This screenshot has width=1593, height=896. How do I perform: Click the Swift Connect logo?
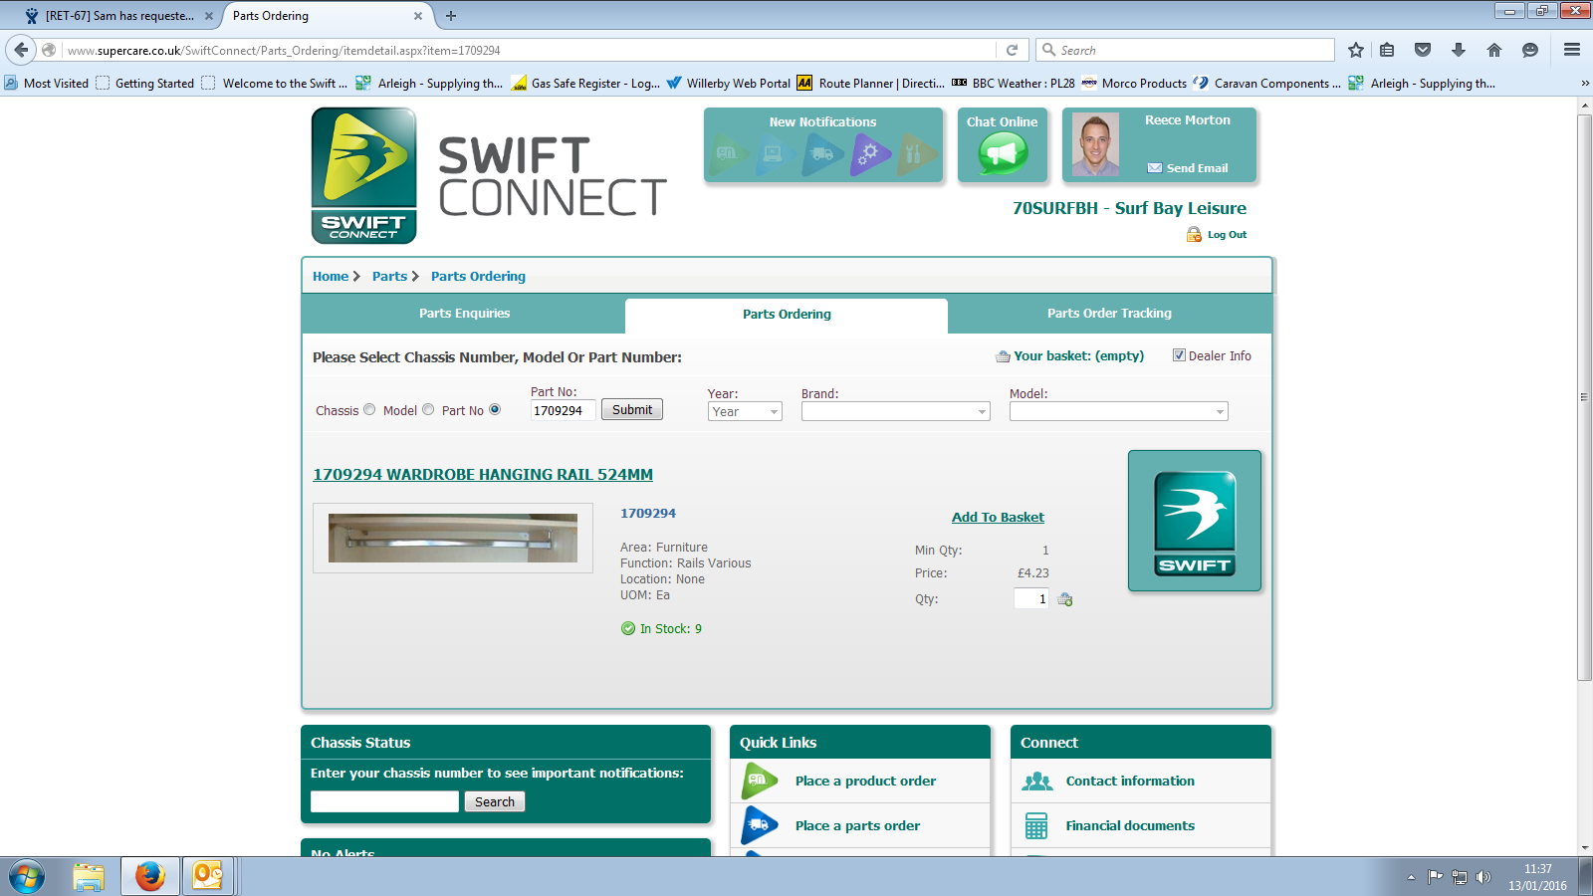point(363,175)
